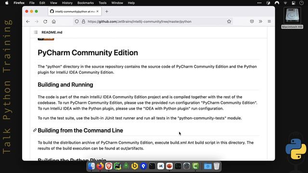Open Finder from the Dock
The height and width of the screenshot is (173, 308).
[91, 166]
